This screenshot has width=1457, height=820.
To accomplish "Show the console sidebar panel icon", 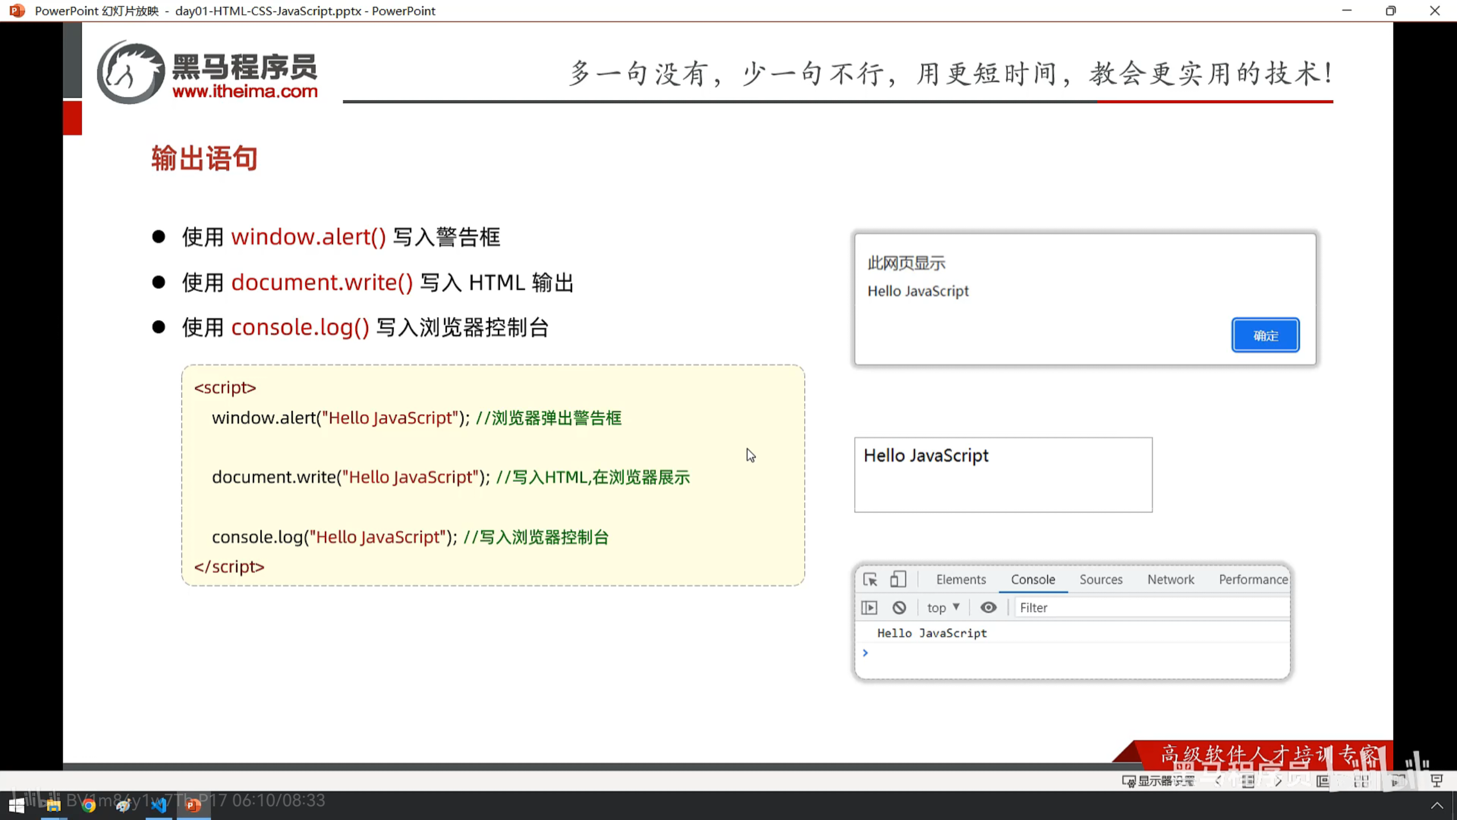I will [869, 608].
